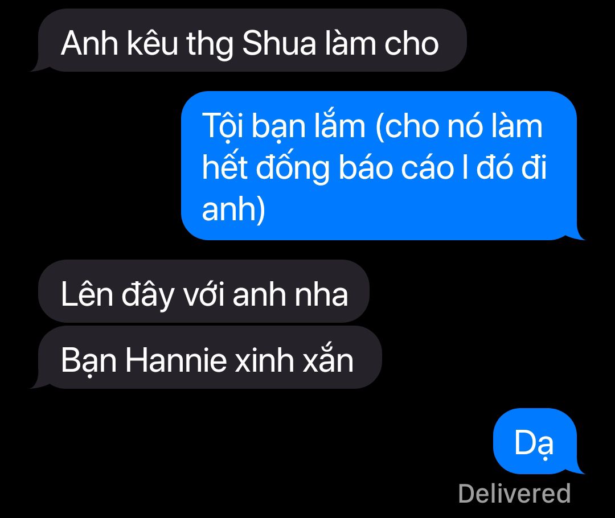Viewport: 615px width, 518px height.
Task: Click the words 'xinh xắn' in gray bubble
Action: click(294, 359)
